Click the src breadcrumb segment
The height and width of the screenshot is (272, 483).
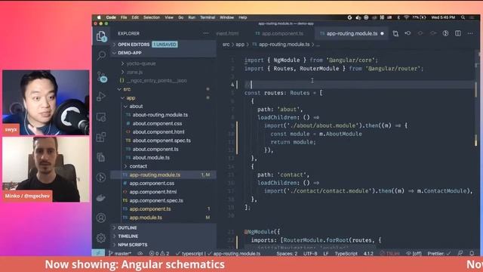click(x=226, y=45)
